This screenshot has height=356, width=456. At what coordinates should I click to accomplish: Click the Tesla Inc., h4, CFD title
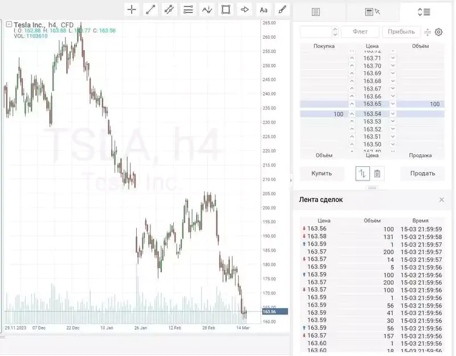pyautogui.click(x=44, y=24)
